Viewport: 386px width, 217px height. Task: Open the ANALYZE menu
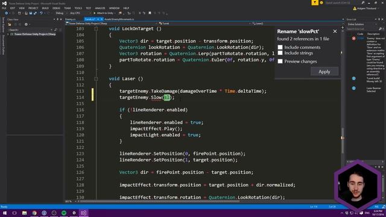point(100,8)
